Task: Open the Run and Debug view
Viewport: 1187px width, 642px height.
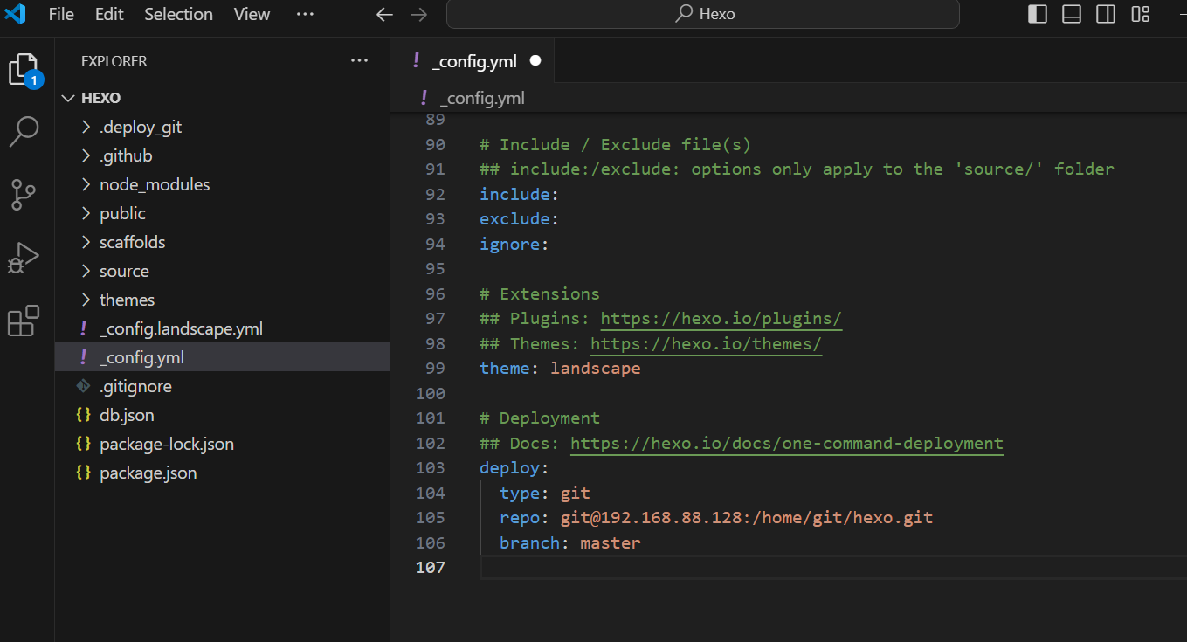Action: (x=24, y=258)
